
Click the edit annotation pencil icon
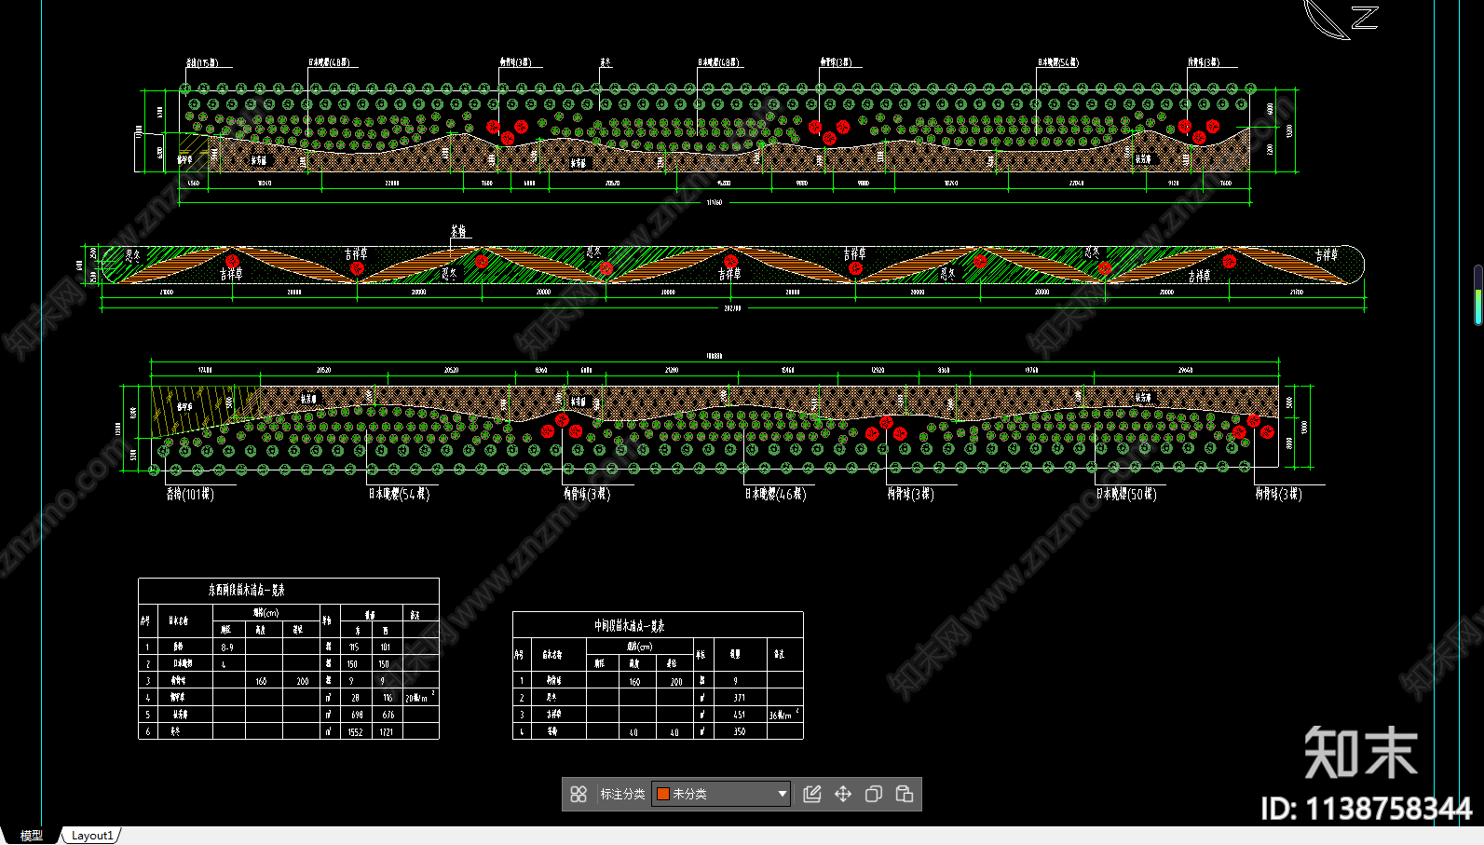click(x=812, y=794)
